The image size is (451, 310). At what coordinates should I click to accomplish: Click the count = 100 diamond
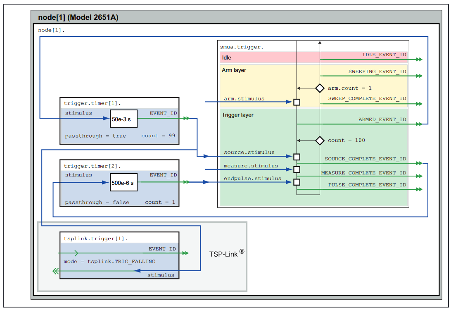click(320, 141)
